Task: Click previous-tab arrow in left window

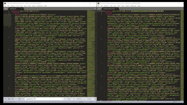Action: (x=5, y=8)
